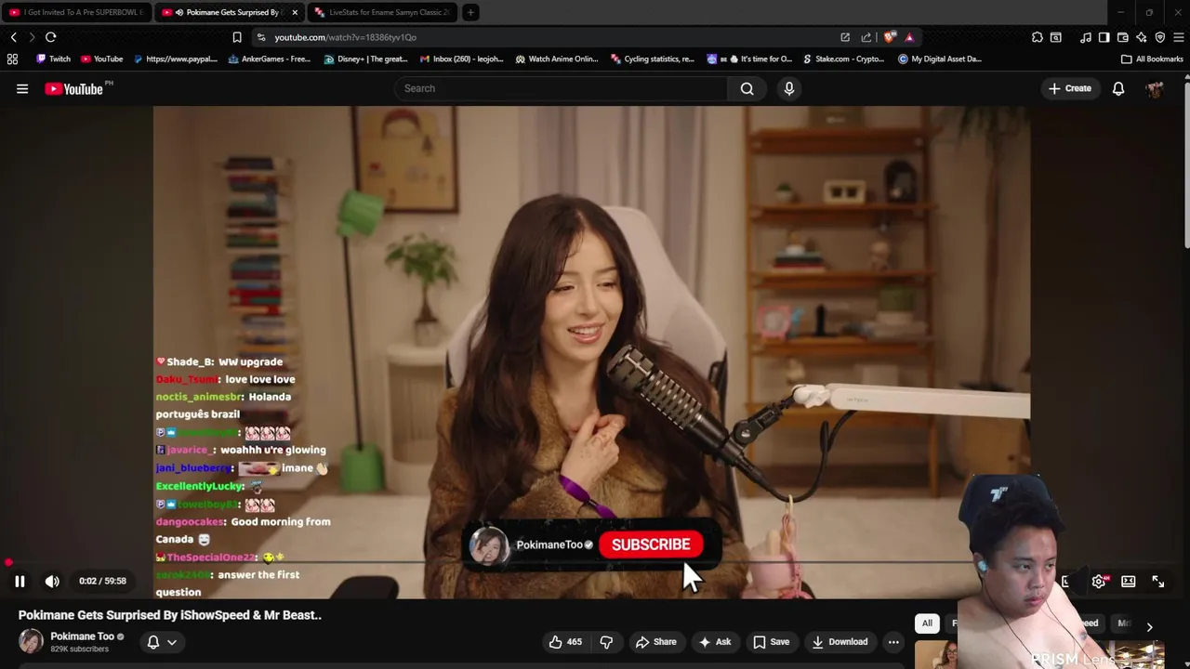1190x669 pixels.
Task: Share the video
Action: click(655, 642)
